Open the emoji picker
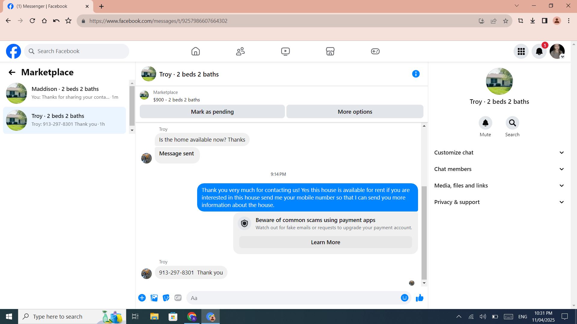Image resolution: width=577 pixels, height=324 pixels. [x=405, y=298]
